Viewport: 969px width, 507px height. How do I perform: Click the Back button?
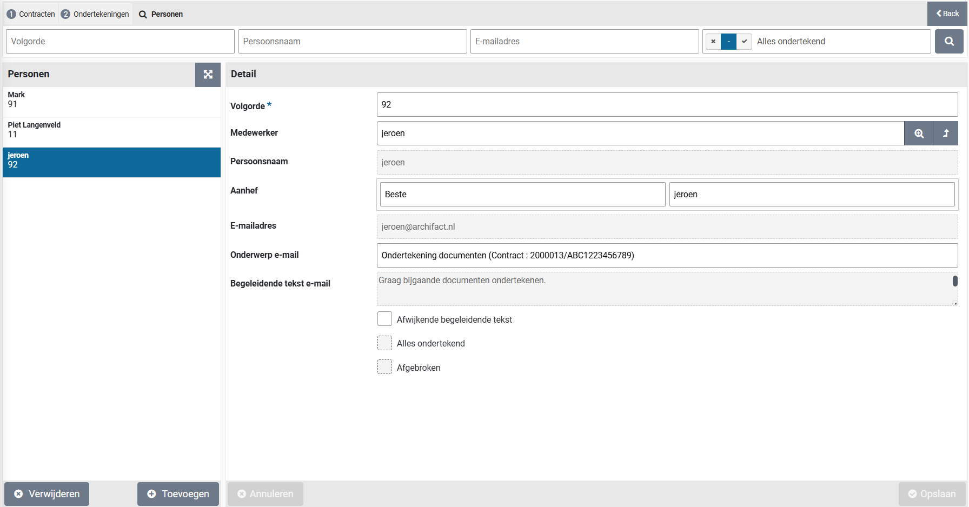coord(947,14)
